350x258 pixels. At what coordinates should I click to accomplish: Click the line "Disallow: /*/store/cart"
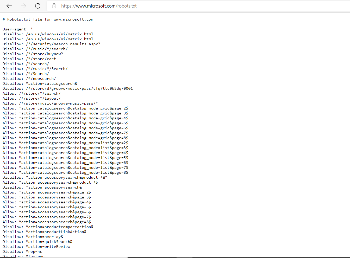[x=29, y=59]
